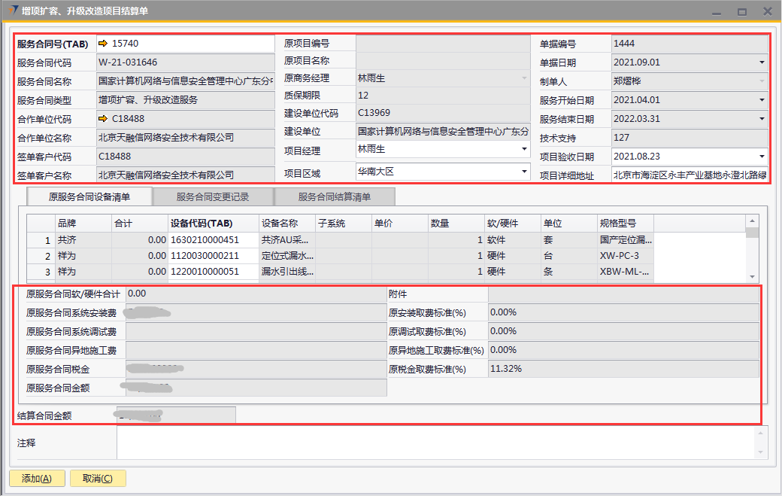Open the 单据日期 date dropdown
Image resolution: width=782 pixels, height=496 pixels.
point(761,62)
